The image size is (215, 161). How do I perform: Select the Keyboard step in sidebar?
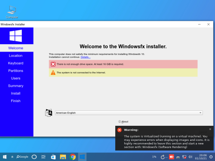pyautogui.click(x=15, y=63)
